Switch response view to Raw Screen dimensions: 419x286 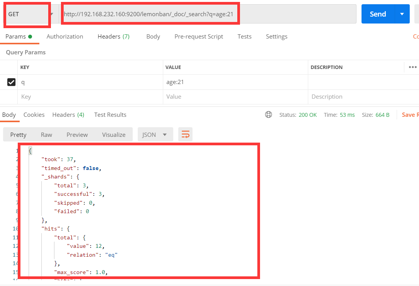tap(46, 135)
